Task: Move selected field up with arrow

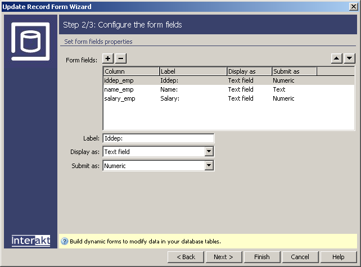Action: click(337, 58)
